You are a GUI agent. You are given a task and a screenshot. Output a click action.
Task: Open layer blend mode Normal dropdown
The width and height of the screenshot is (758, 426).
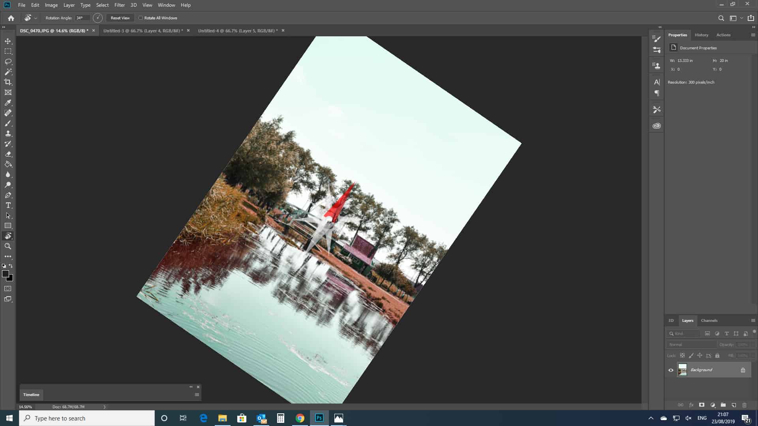tap(691, 344)
